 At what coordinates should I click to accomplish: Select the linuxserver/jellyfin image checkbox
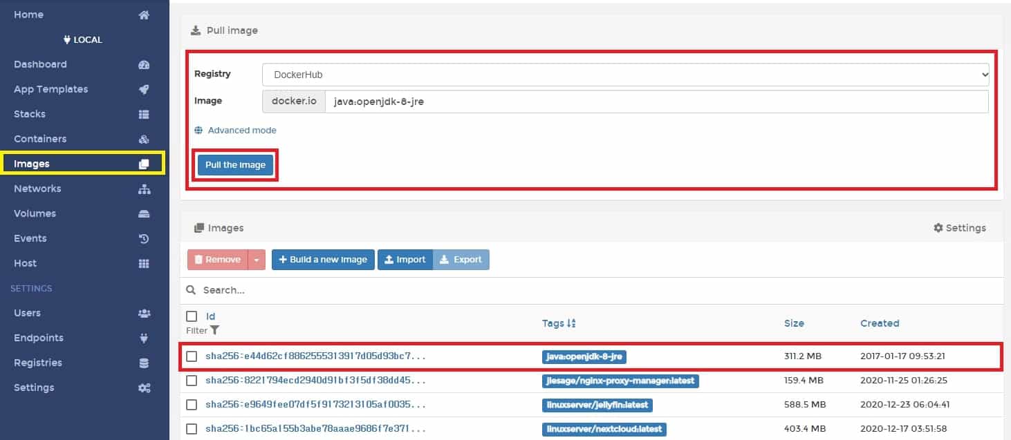pos(192,405)
